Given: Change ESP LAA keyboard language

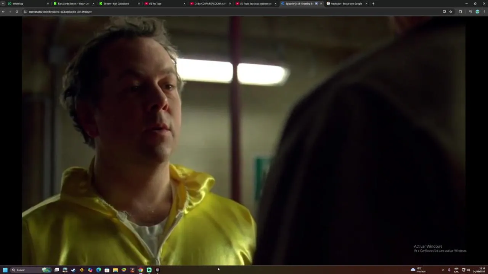Looking at the screenshot, I should [456, 270].
